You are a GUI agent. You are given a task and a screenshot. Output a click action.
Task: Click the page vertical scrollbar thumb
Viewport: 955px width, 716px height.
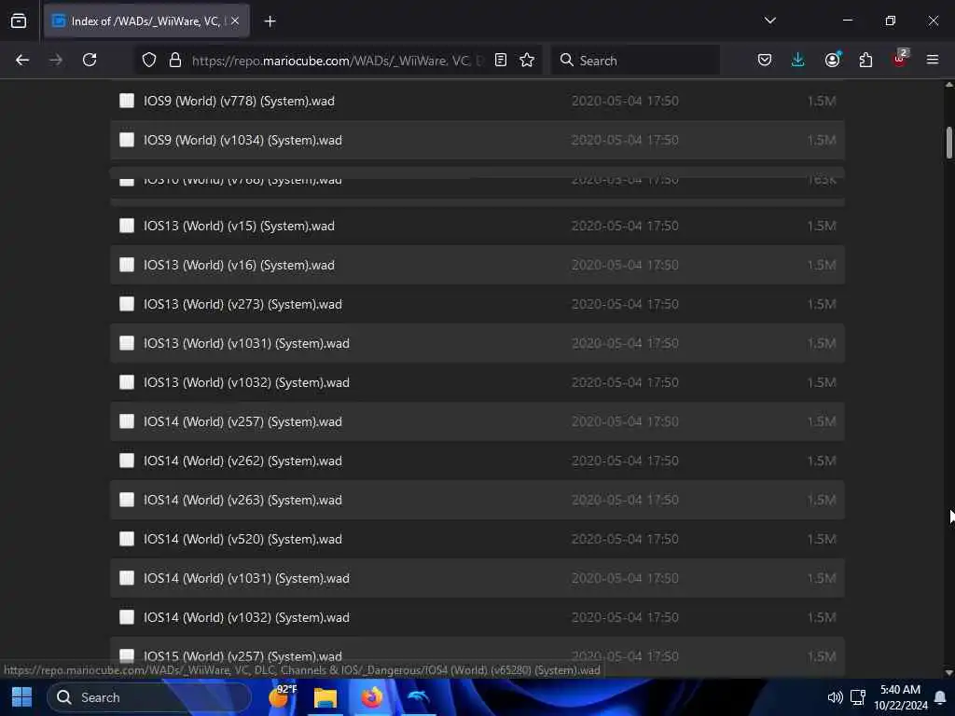click(x=948, y=143)
